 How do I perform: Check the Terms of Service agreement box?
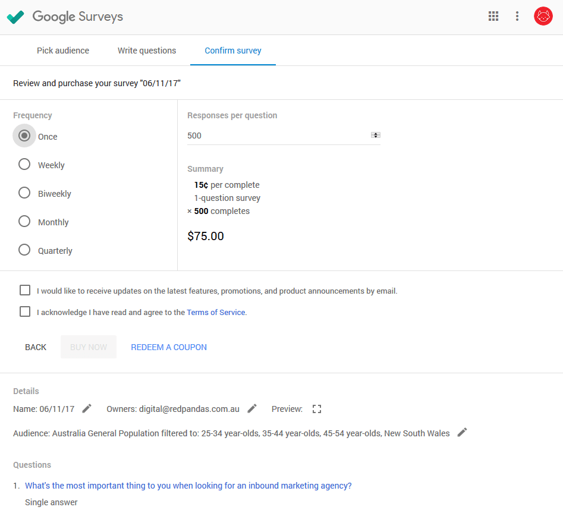[x=25, y=311]
